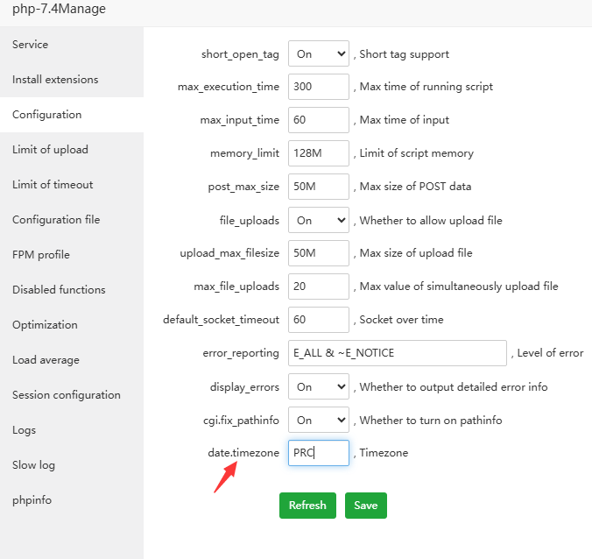The image size is (592, 559).
Task: Click the Save button
Action: click(365, 506)
